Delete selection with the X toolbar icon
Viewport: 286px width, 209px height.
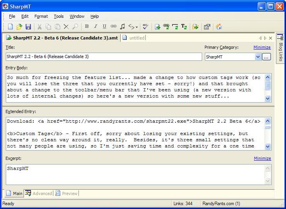click(x=66, y=27)
